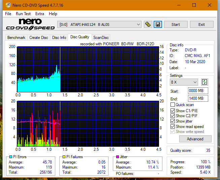Click PI Failures total 2072
The height and width of the screenshot is (180, 220).
pos(101,172)
